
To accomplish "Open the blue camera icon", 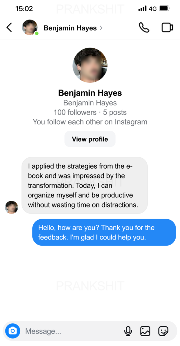I will [13, 331].
